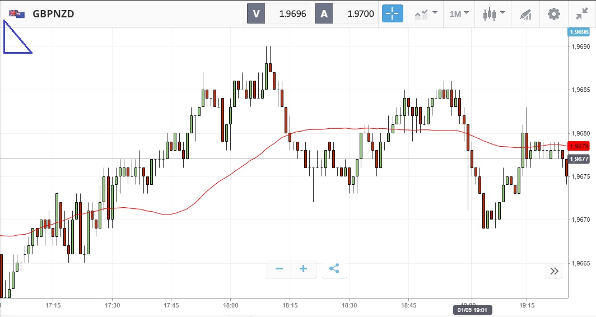
Task: Share the chart via share icon
Action: [x=334, y=269]
